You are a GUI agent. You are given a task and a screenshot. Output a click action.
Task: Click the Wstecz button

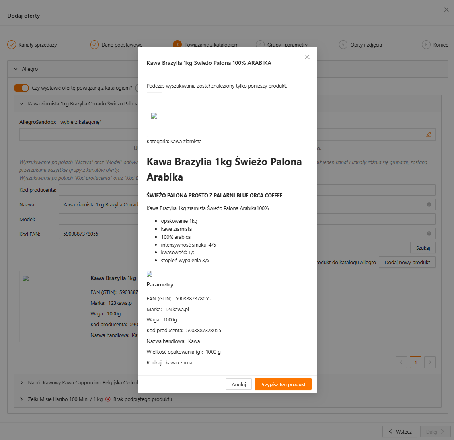399,432
